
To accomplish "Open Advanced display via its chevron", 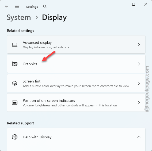I will (139, 45).
